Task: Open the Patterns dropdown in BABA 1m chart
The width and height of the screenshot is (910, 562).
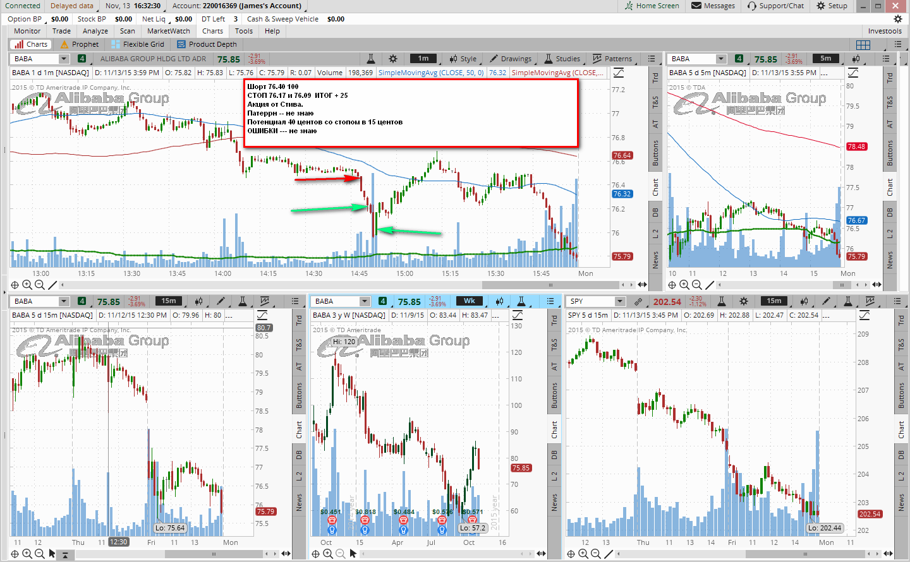Action: (x=612, y=59)
